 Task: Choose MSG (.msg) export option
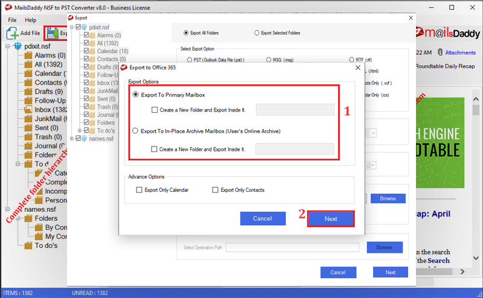tap(269, 60)
